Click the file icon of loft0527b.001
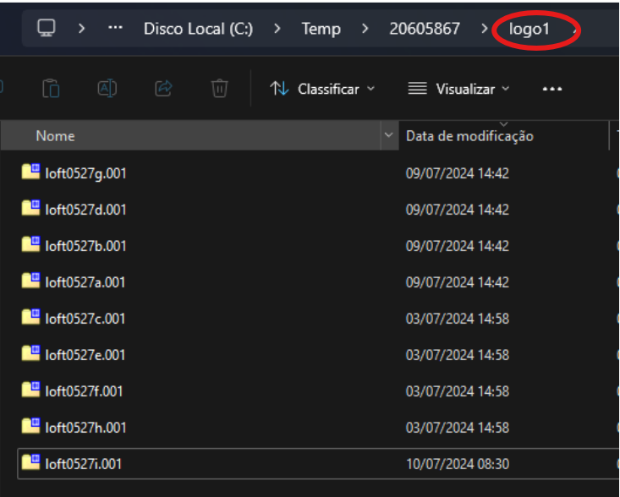This screenshot has width=620, height=497. click(30, 244)
